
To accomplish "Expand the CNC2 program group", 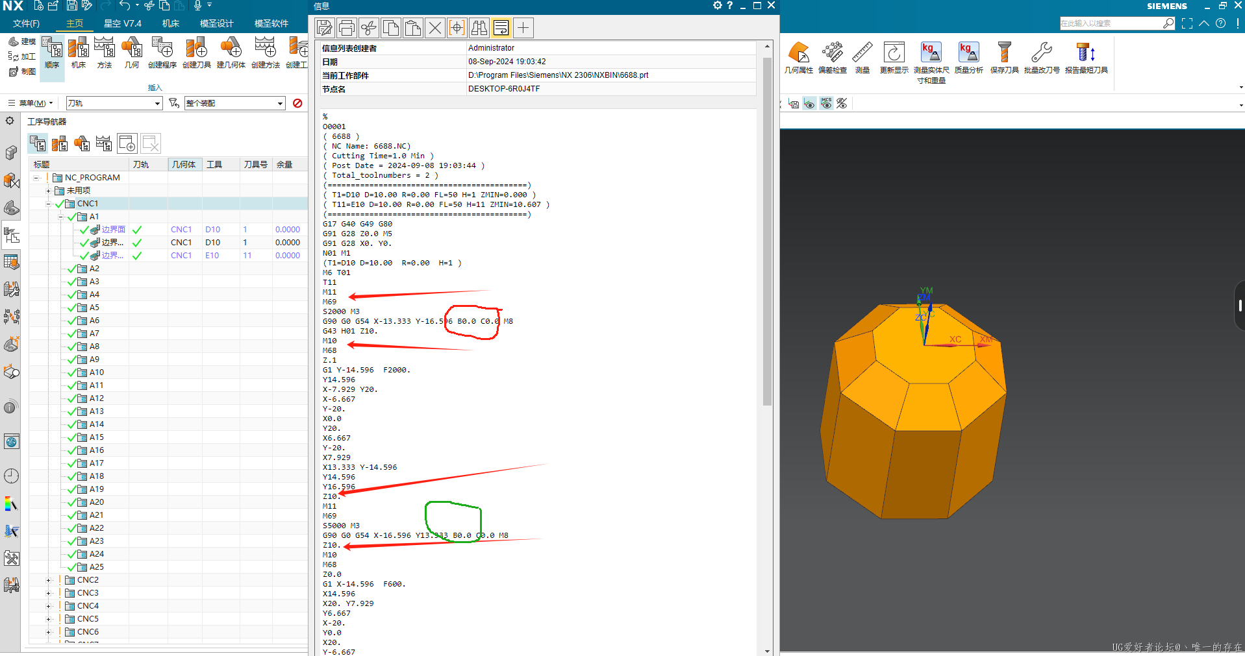I will pos(48,580).
